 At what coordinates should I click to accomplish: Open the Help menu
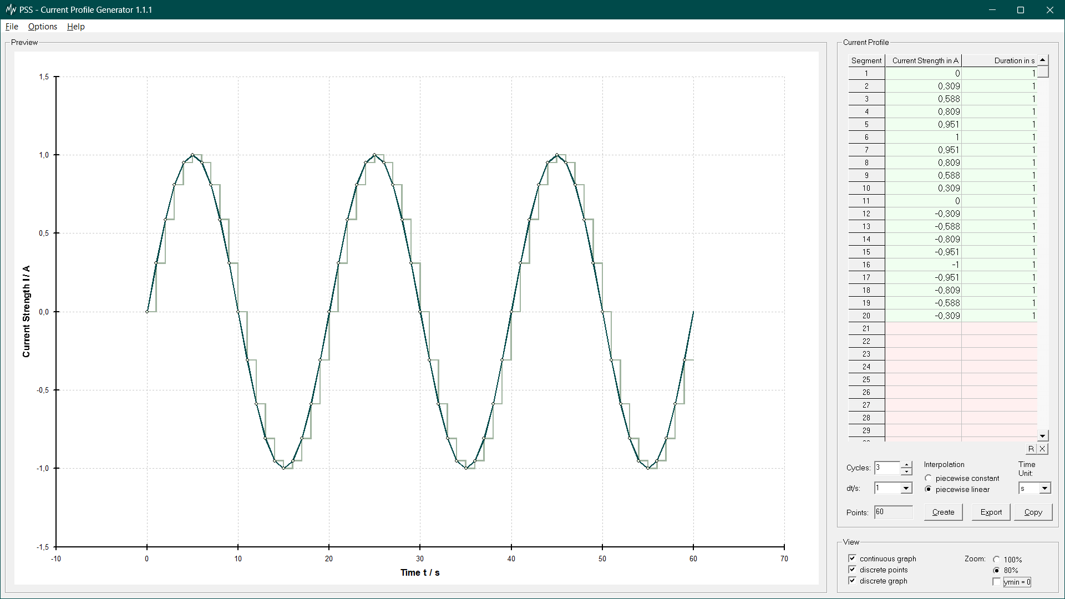click(76, 27)
